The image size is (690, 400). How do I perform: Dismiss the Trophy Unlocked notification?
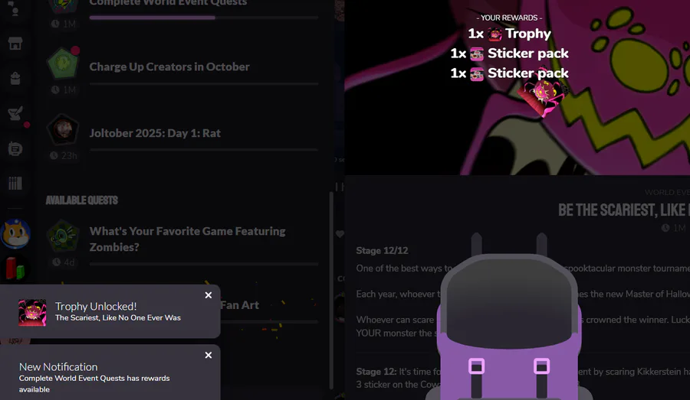pos(208,295)
